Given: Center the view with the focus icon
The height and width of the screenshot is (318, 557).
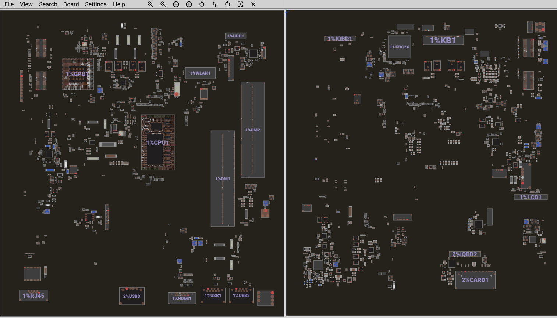Looking at the screenshot, I should click(x=240, y=4).
